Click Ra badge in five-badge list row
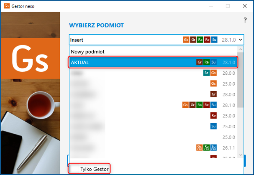 [200, 105]
